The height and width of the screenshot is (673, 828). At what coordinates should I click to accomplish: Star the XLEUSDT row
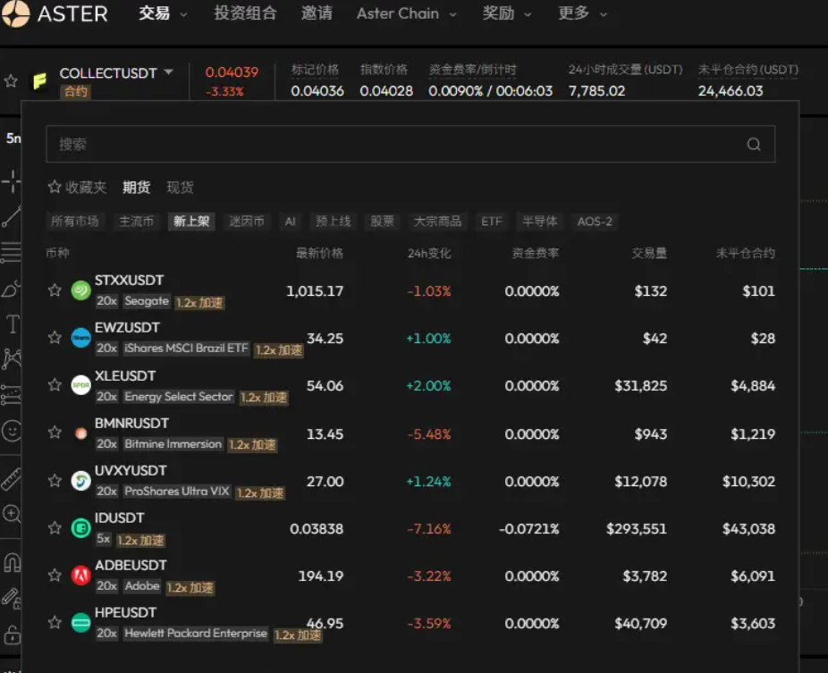pos(55,385)
